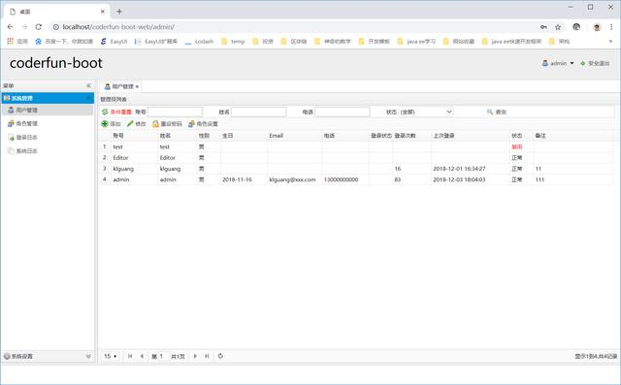Open a new browser tab with plus
This screenshot has width=621, height=385.
click(119, 12)
